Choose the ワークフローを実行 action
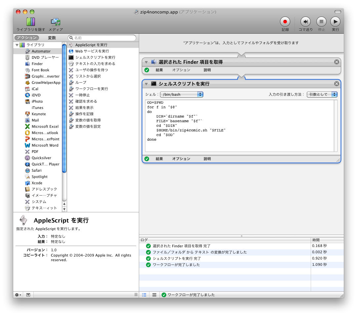The width and height of the screenshot is (357, 316). (103, 89)
